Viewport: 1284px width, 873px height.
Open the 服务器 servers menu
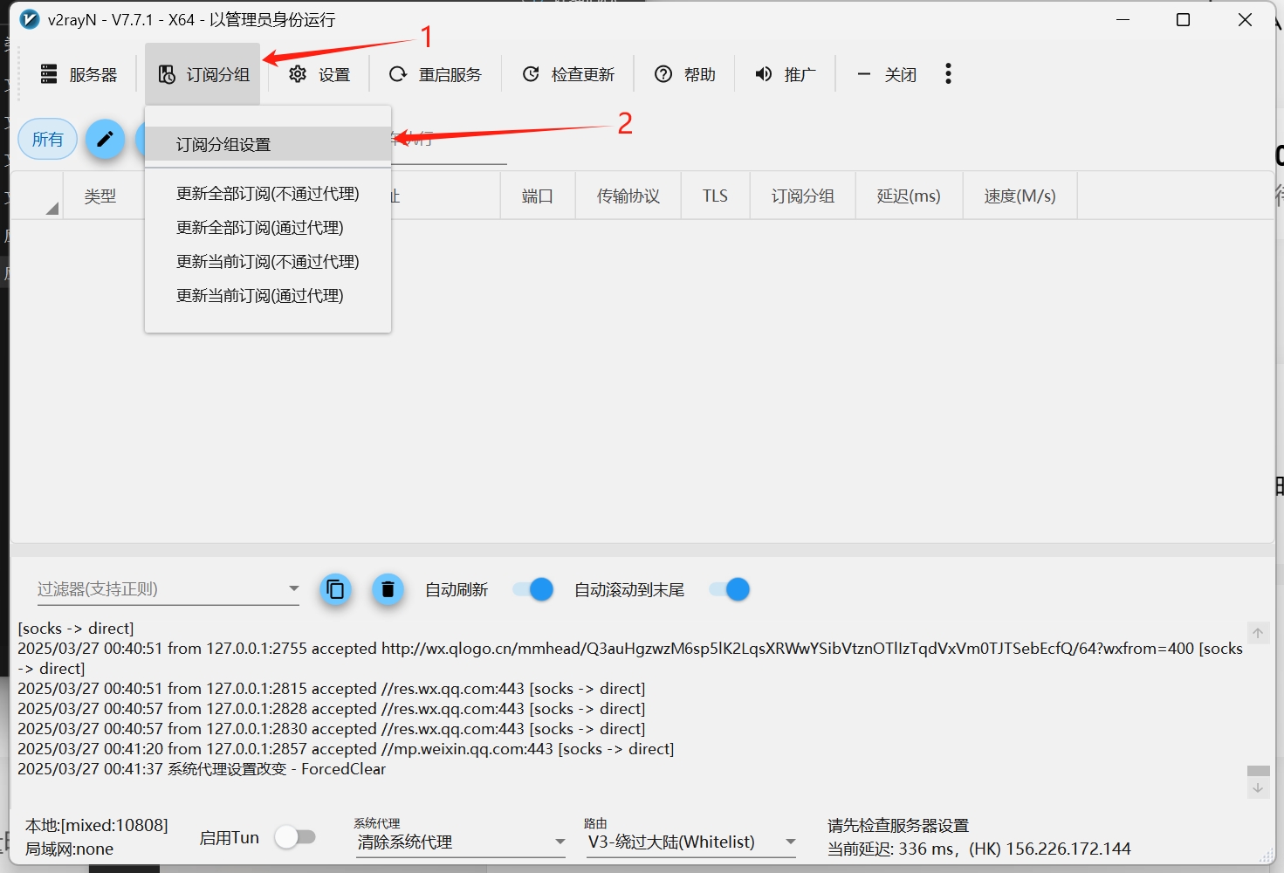click(79, 74)
